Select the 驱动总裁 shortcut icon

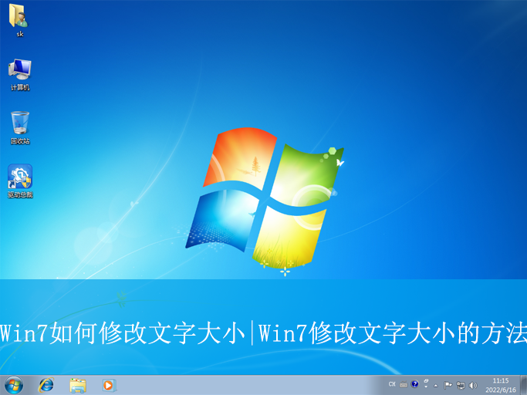[19, 177]
